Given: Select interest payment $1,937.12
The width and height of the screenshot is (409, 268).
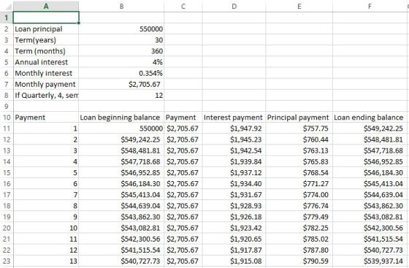Looking at the screenshot, I should coord(234,172).
